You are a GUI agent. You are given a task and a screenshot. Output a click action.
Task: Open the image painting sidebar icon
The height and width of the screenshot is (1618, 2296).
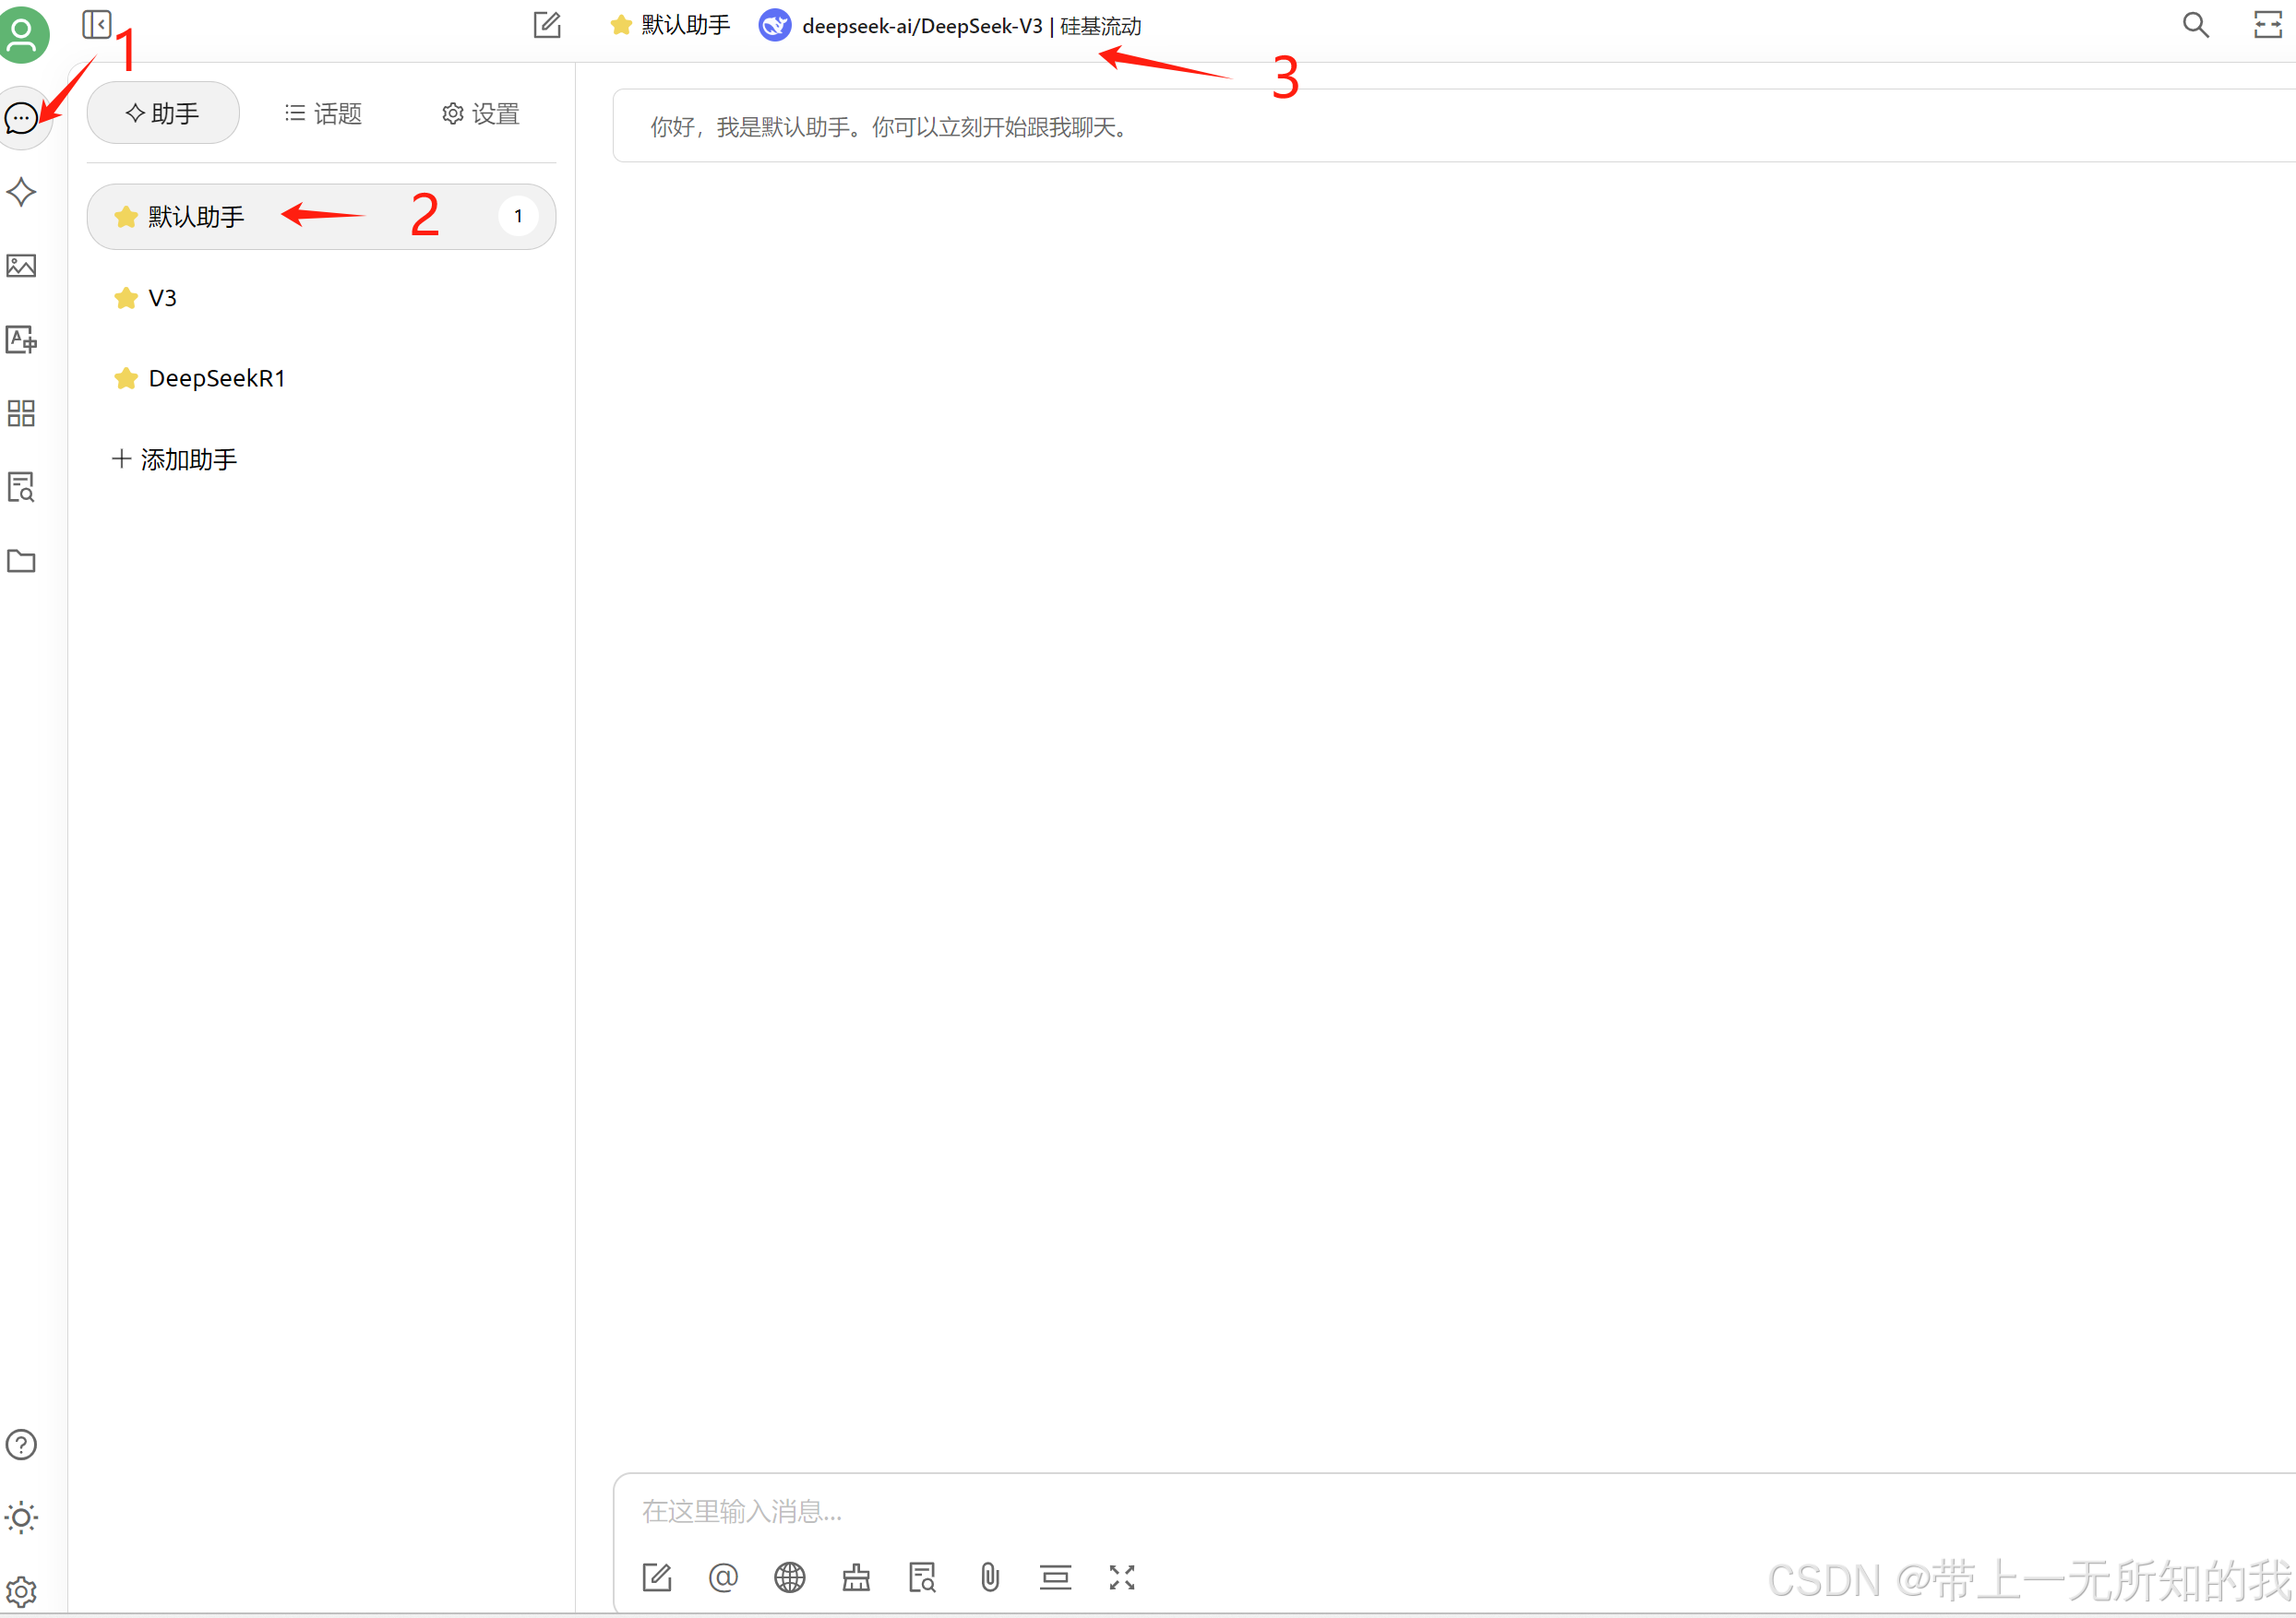point(22,266)
